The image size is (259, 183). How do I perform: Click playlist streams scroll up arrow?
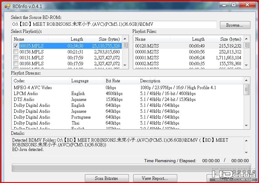click(x=246, y=80)
